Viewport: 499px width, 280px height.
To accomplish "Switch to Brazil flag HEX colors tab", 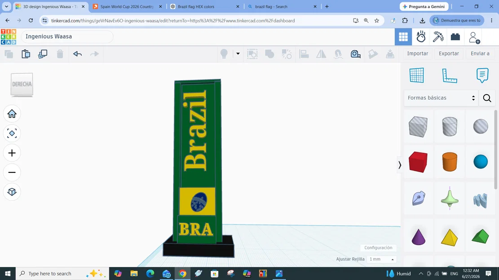I will click(204, 6).
